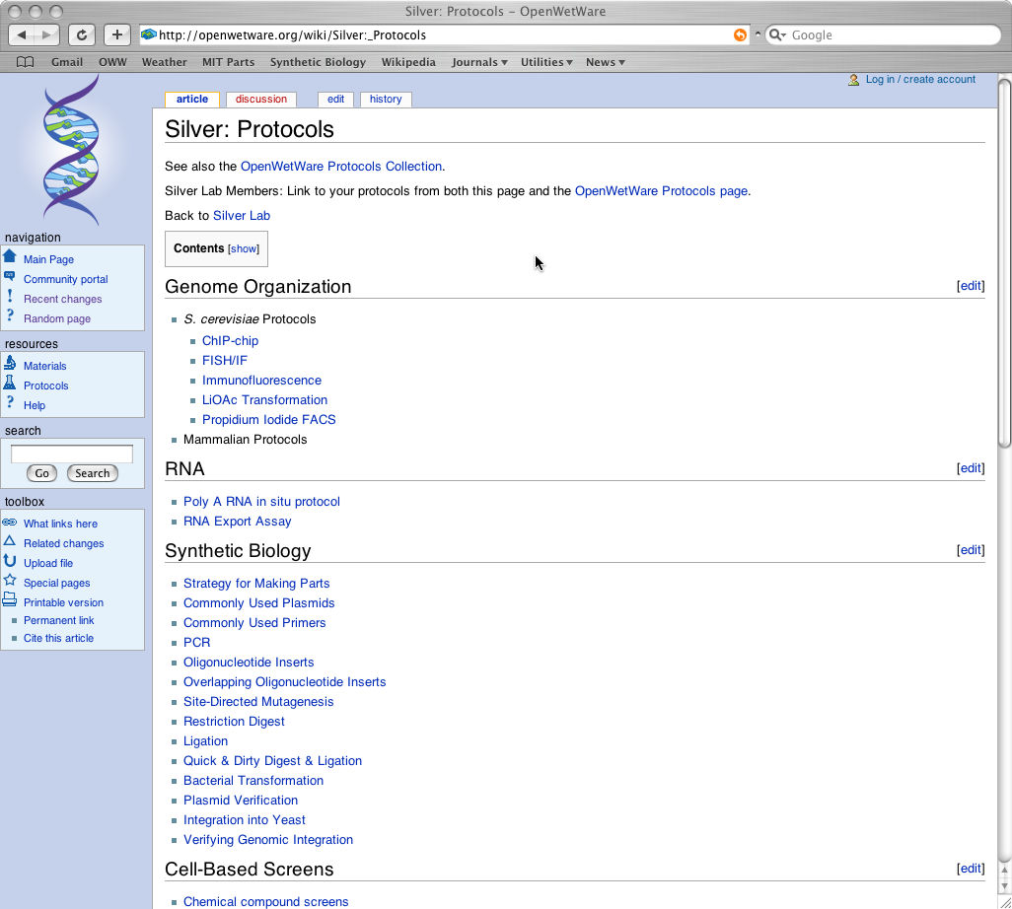The height and width of the screenshot is (909, 1012).
Task: Click the add bookmark plus button
Action: pyautogui.click(x=116, y=35)
